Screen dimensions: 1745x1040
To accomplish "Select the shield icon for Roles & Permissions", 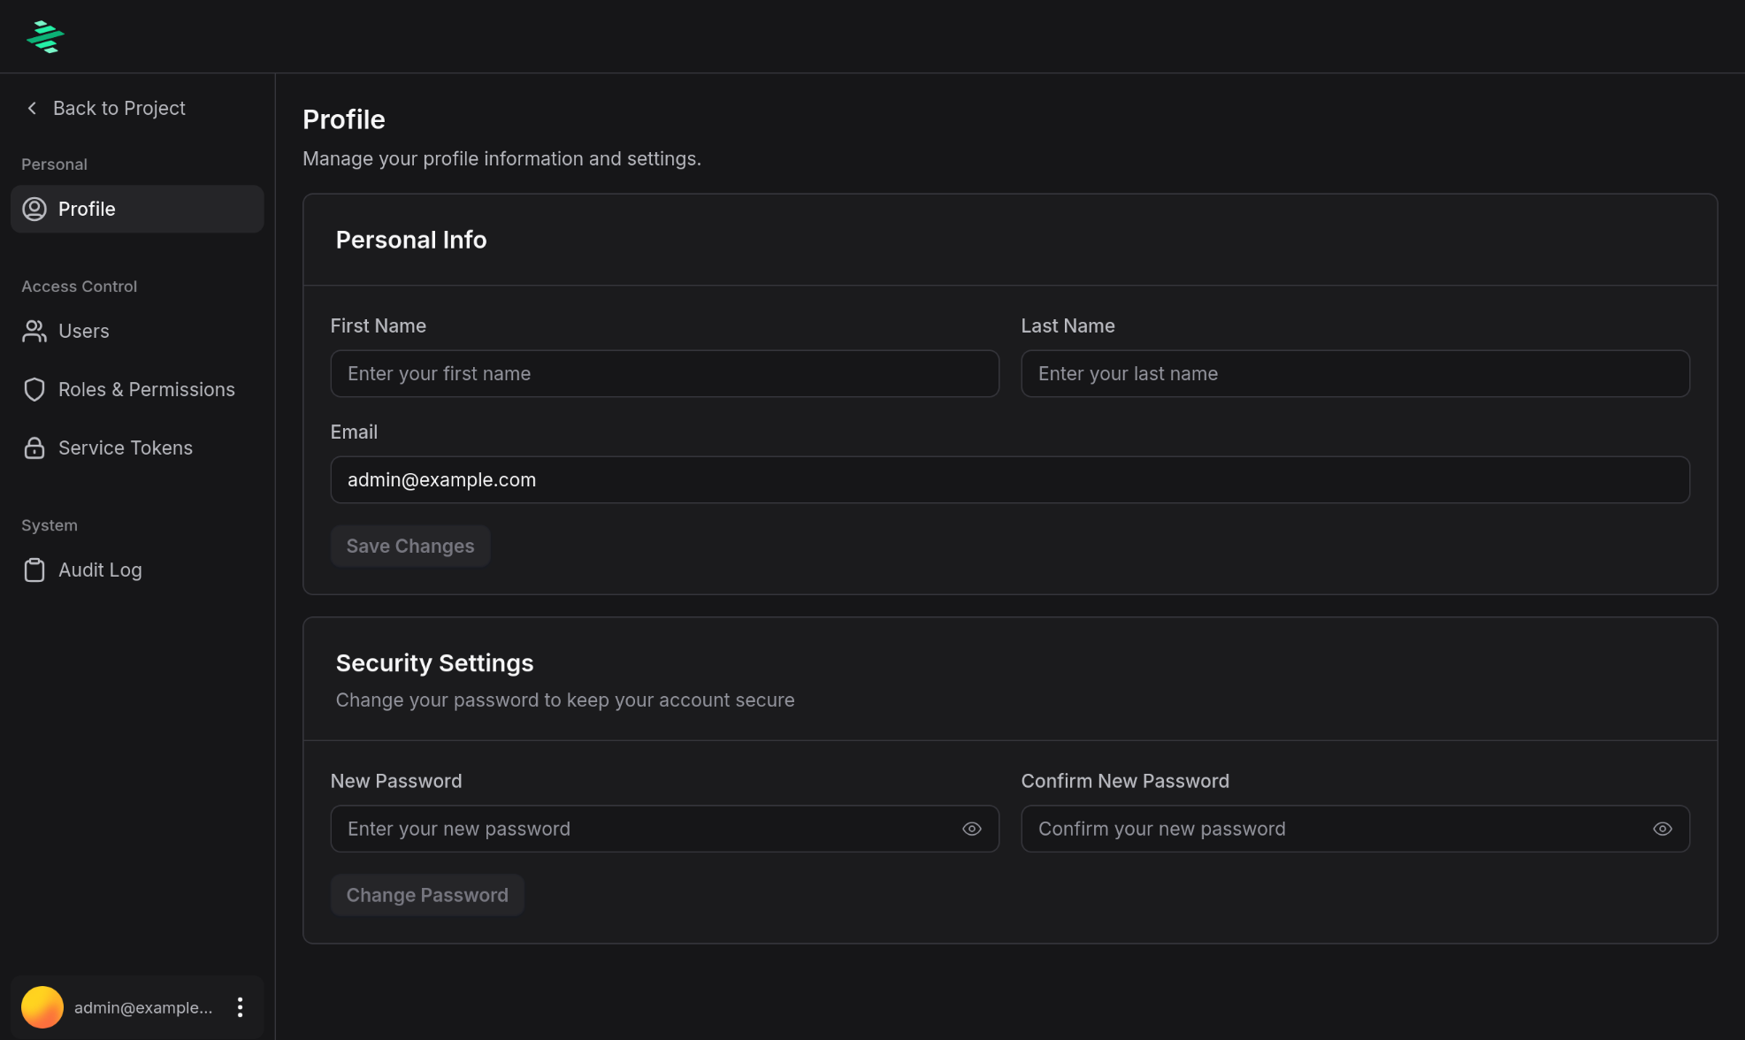I will (x=34, y=389).
